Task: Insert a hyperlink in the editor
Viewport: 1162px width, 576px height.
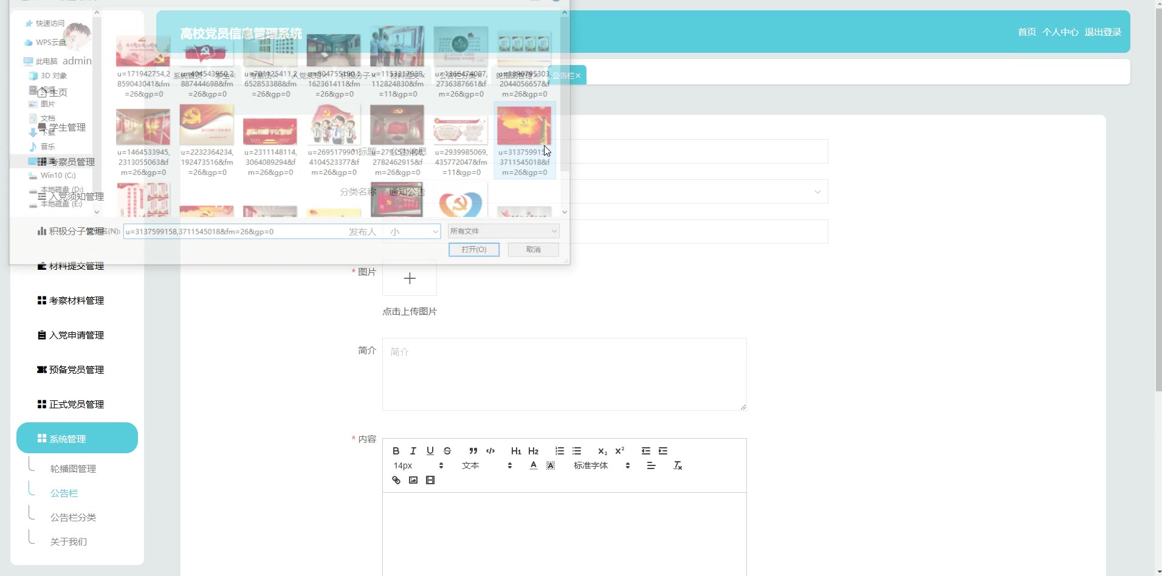Action: tap(396, 480)
